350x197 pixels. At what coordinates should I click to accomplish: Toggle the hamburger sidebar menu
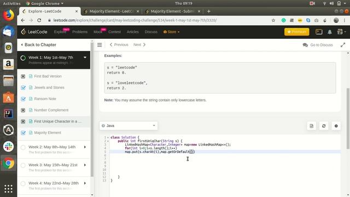coord(100,45)
